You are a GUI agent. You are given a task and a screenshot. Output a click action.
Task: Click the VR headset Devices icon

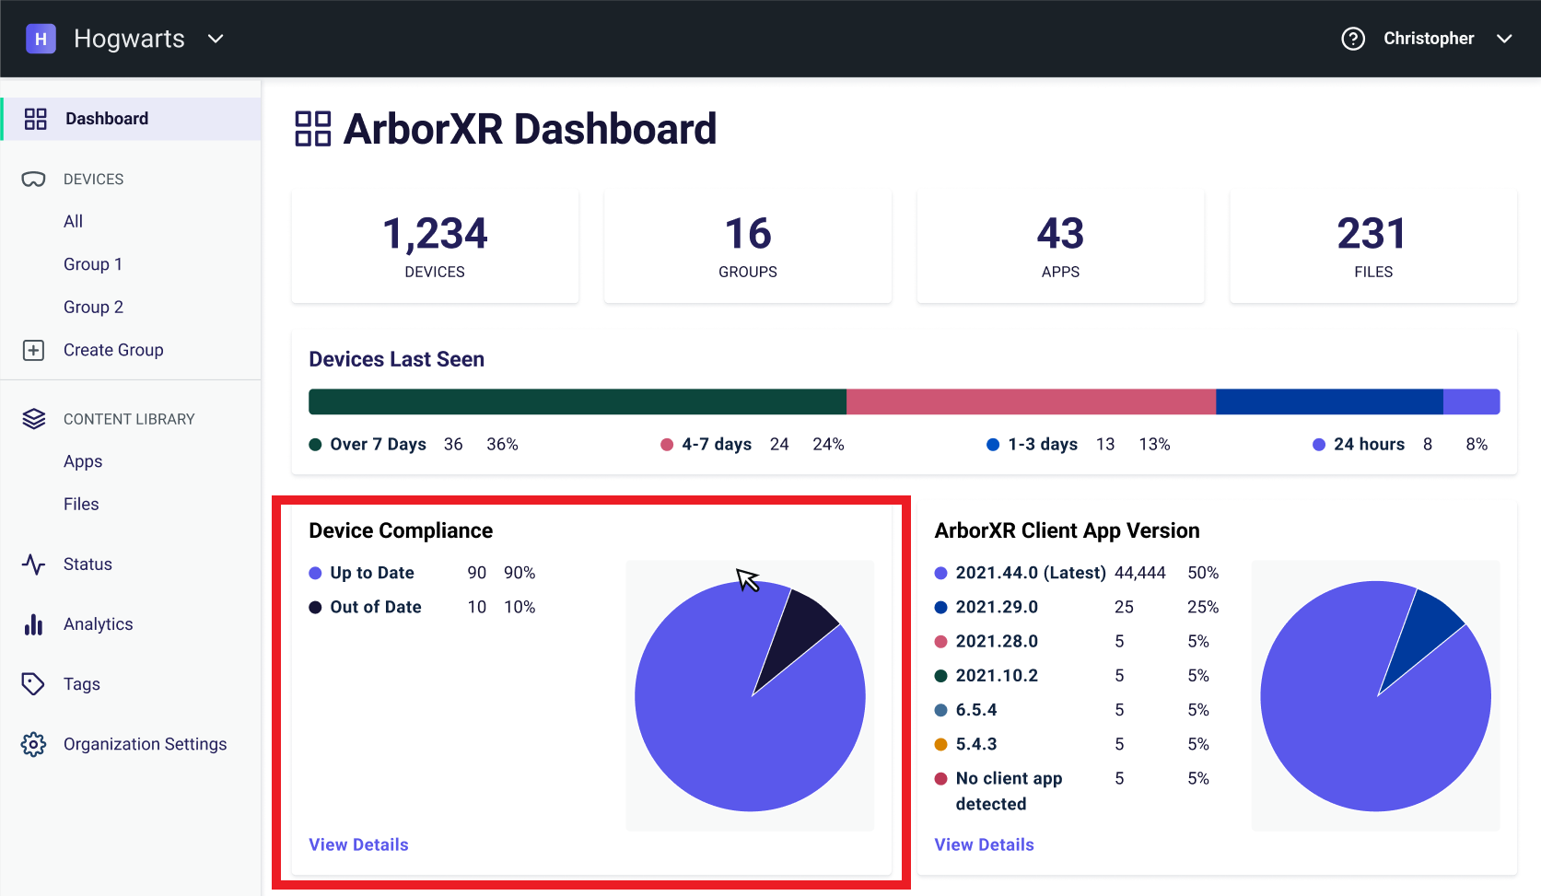click(33, 179)
